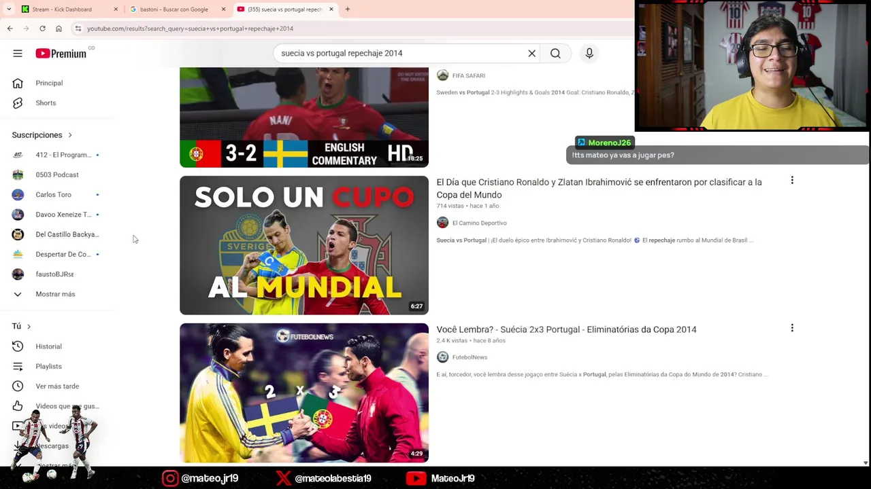The width and height of the screenshot is (871, 489).
Task: Open the FutebolNews channel avatar
Action: click(x=442, y=357)
